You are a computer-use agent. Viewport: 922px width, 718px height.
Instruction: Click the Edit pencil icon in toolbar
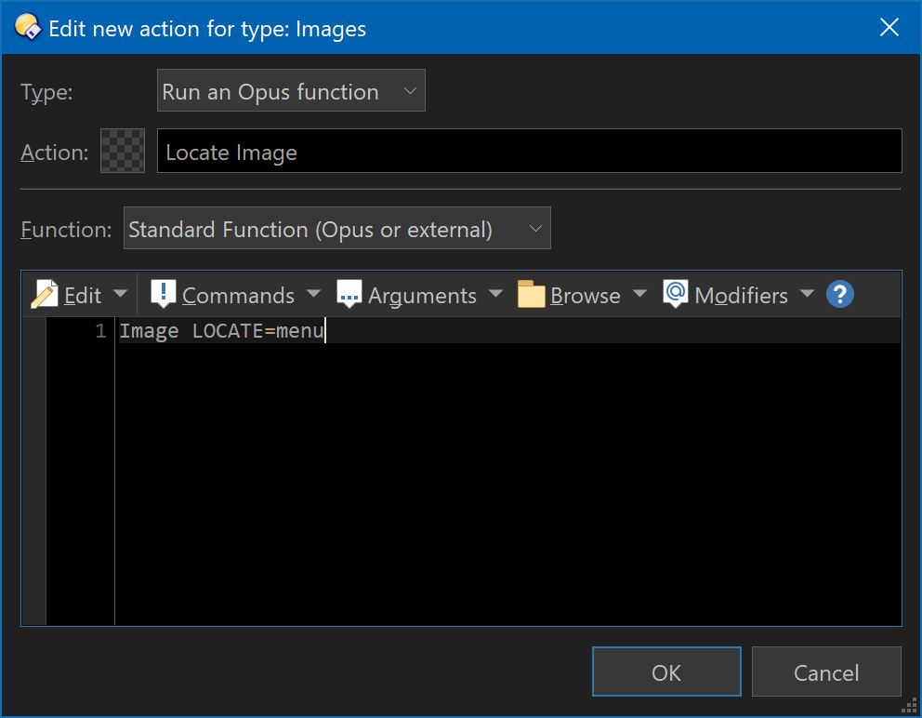coord(44,294)
